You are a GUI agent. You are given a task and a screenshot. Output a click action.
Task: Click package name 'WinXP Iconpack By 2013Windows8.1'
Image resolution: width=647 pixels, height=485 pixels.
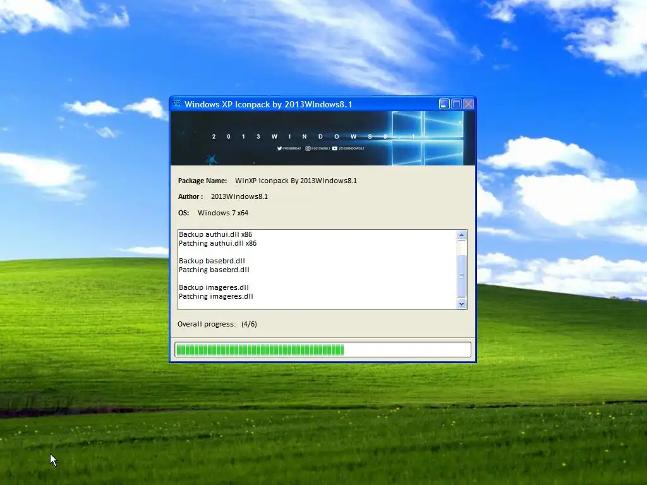point(296,181)
